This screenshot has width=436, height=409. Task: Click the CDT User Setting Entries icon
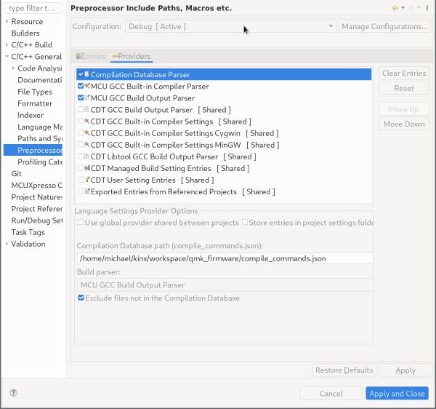(x=87, y=180)
